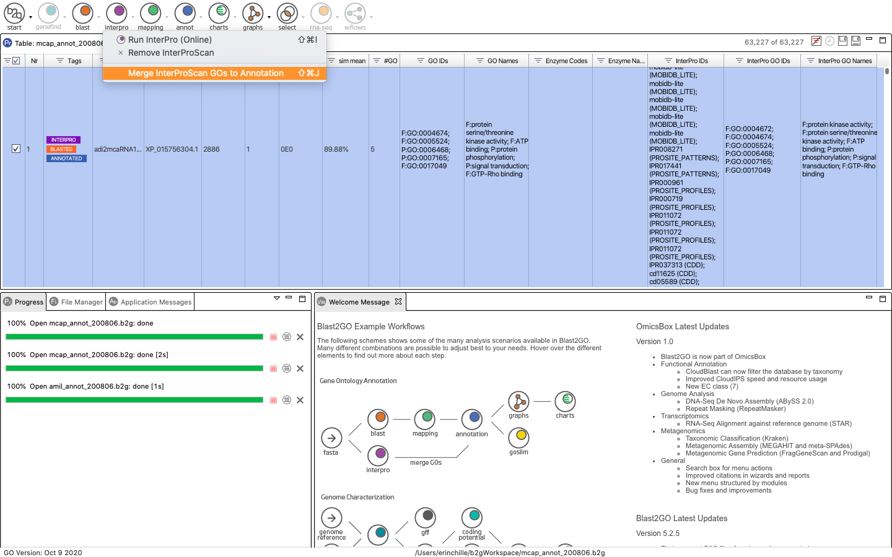Open the annot dropdown arrow

[x=201, y=17]
